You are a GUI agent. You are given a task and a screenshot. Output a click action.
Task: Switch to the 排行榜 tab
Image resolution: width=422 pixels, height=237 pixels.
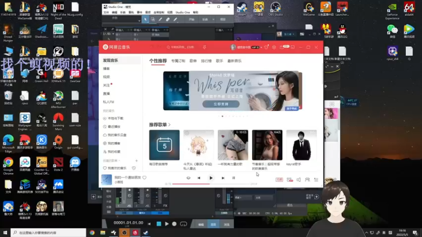pyautogui.click(x=206, y=61)
